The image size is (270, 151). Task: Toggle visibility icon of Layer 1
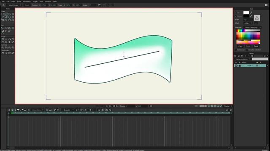(236, 65)
